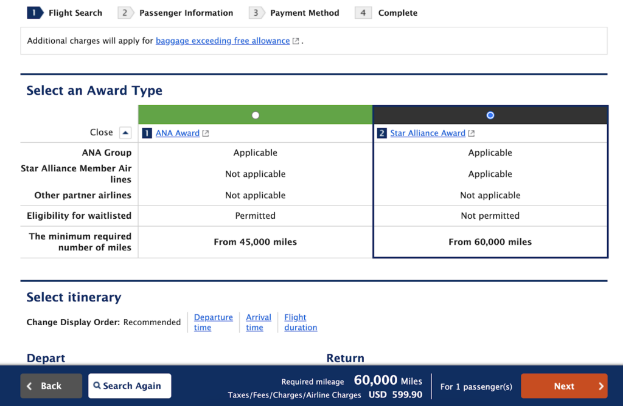Click the 'Not permitted' waitlist cell

point(490,216)
